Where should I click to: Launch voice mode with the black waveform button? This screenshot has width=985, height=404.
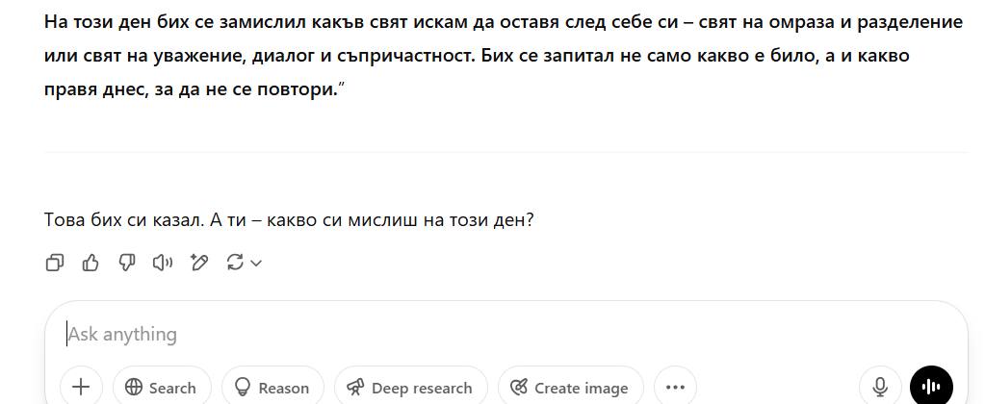pyautogui.click(x=931, y=387)
